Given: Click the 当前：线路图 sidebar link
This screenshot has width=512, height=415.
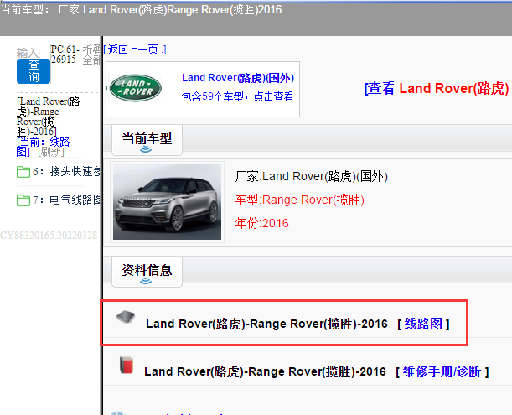Looking at the screenshot, I should pyautogui.click(x=43, y=147).
